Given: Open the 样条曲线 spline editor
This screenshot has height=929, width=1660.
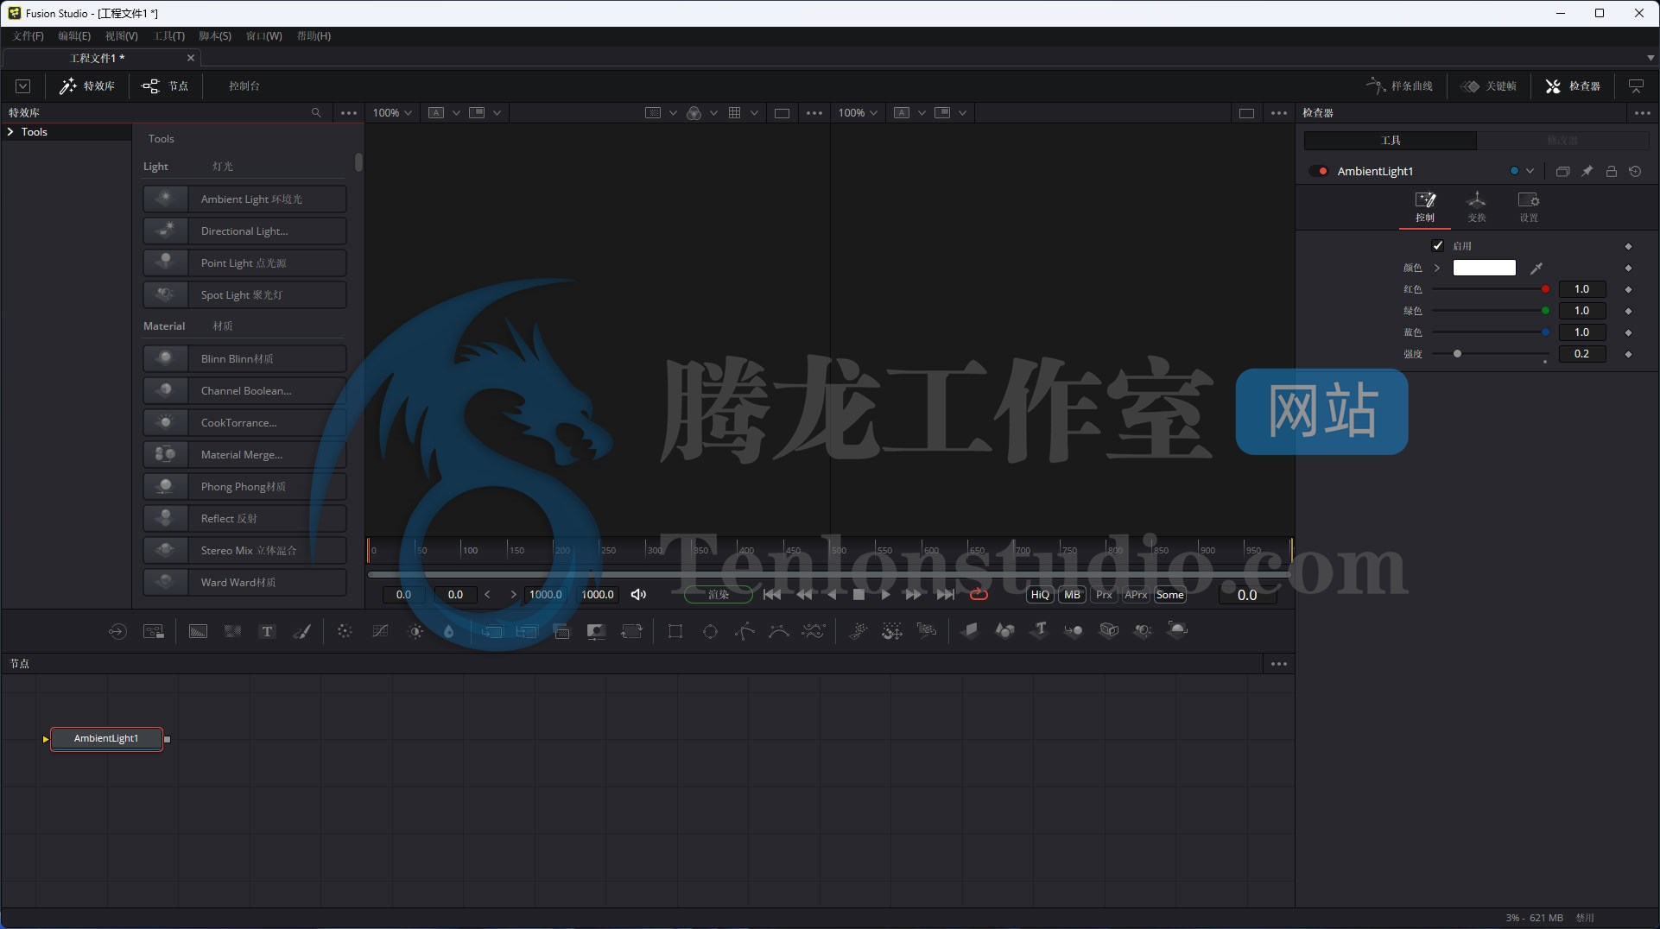Looking at the screenshot, I should coord(1399,85).
